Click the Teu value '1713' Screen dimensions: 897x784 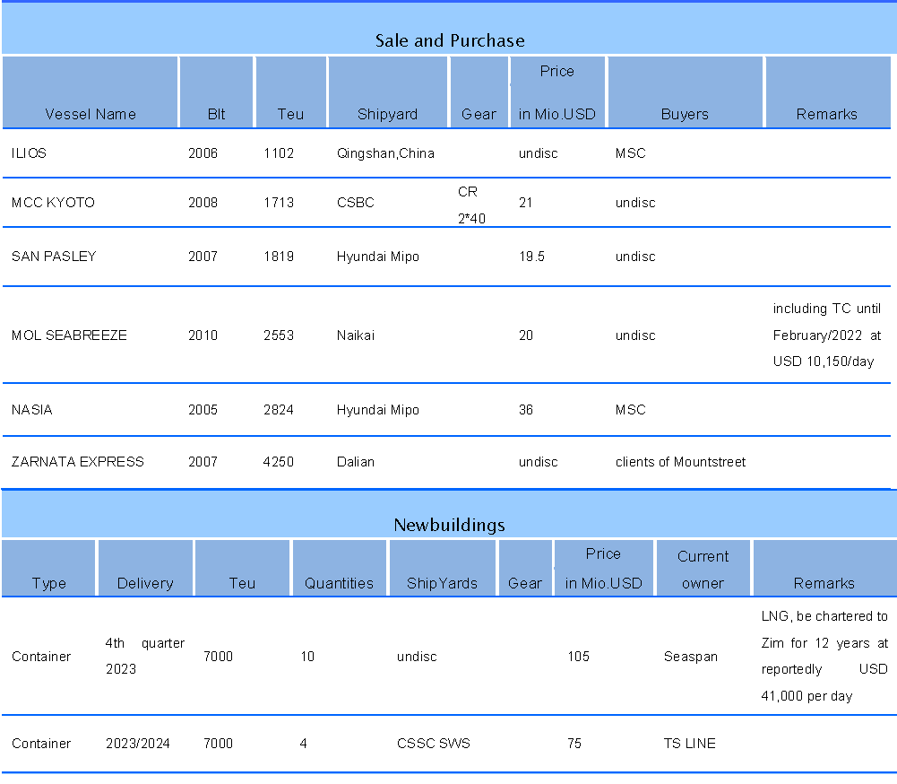click(279, 203)
